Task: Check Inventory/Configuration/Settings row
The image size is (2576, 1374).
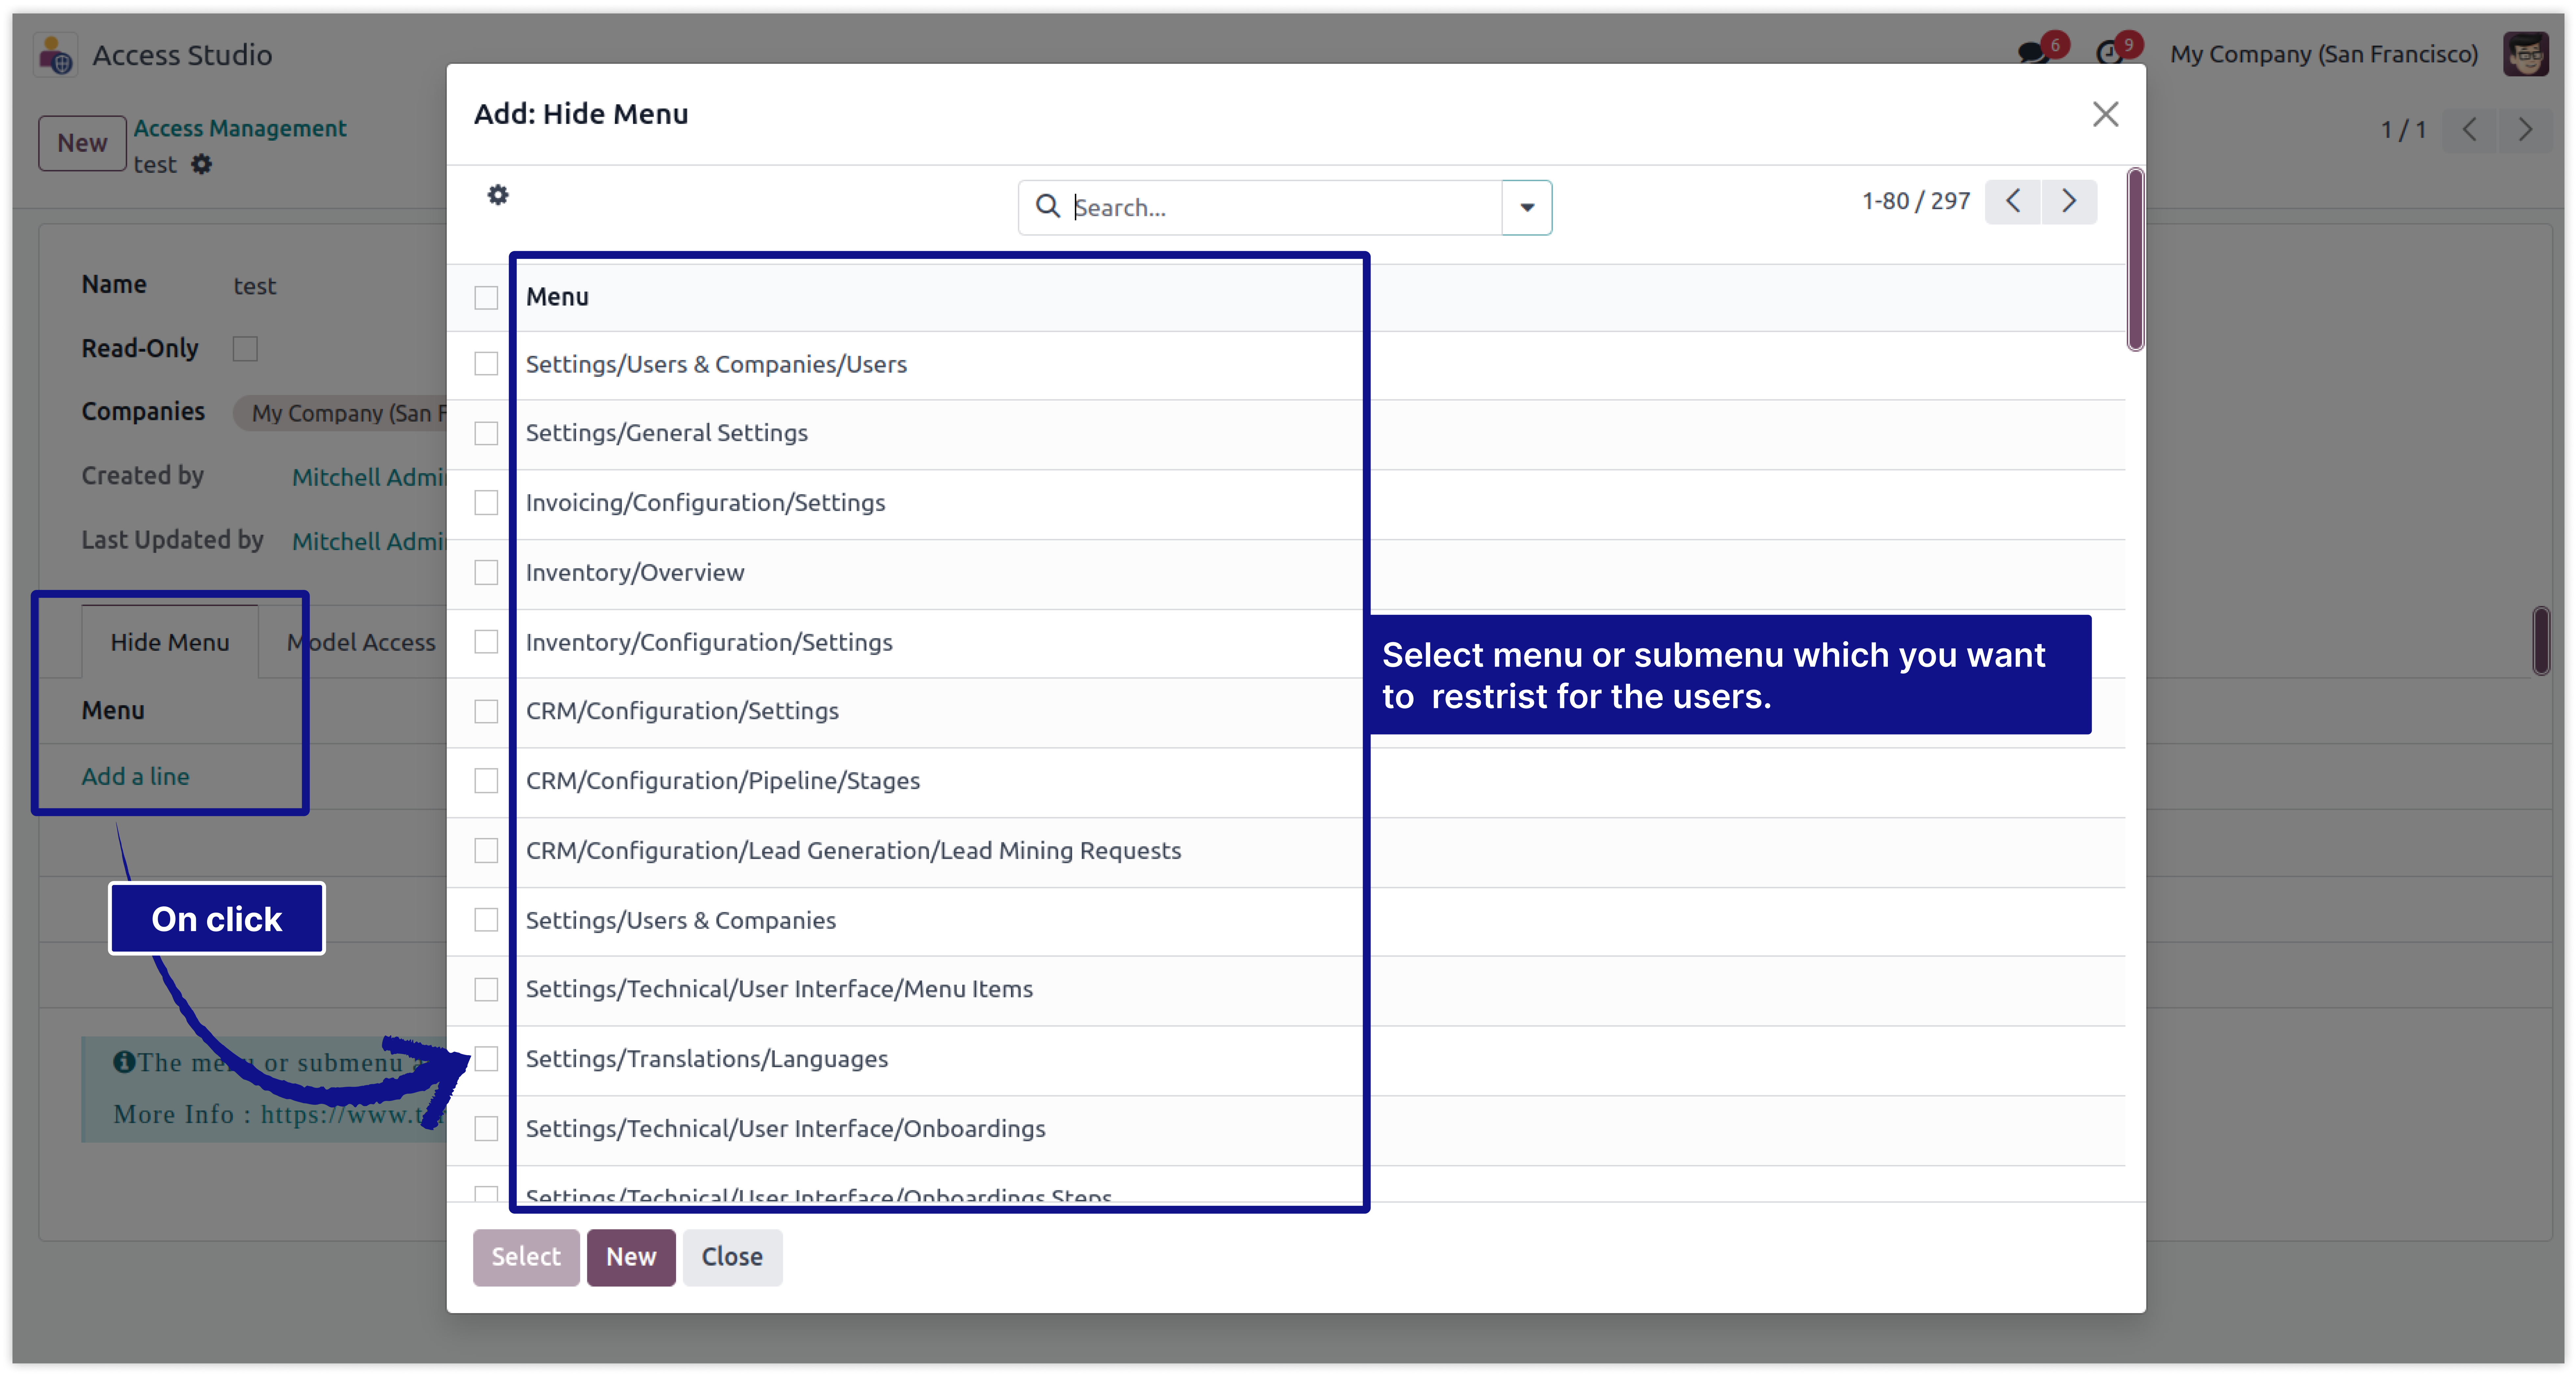Action: (x=486, y=642)
